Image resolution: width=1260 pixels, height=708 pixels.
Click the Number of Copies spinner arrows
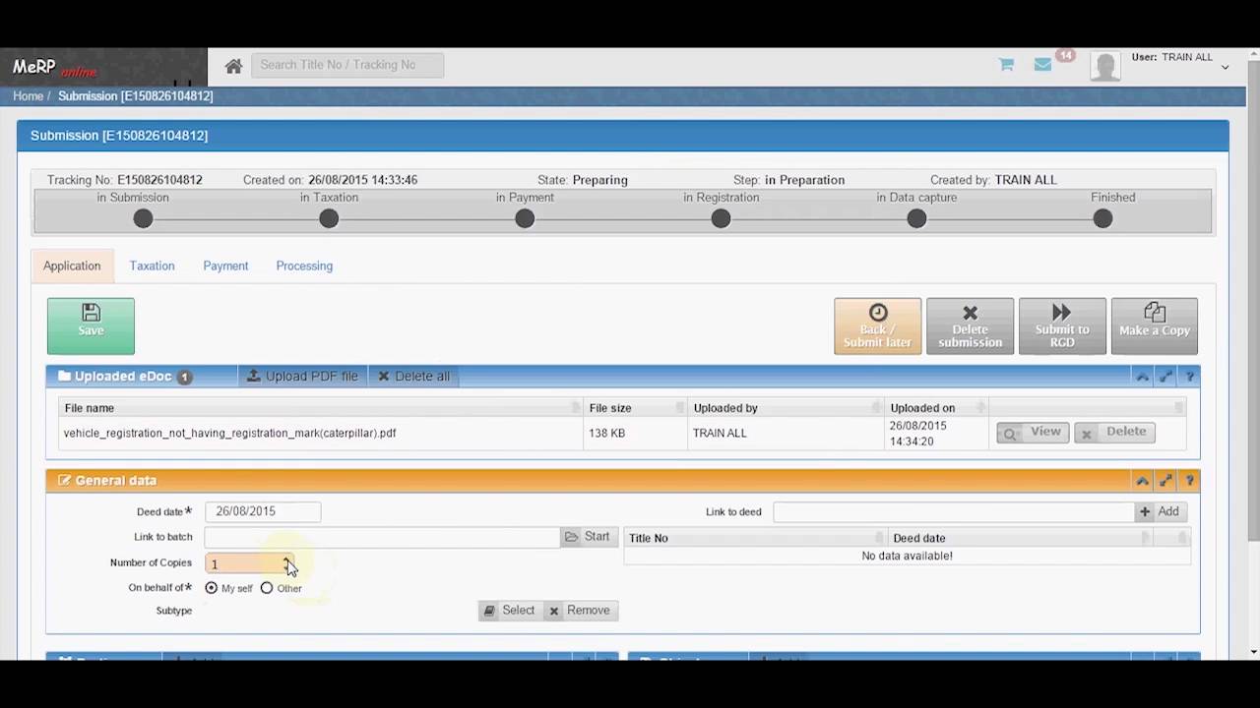coord(286,563)
